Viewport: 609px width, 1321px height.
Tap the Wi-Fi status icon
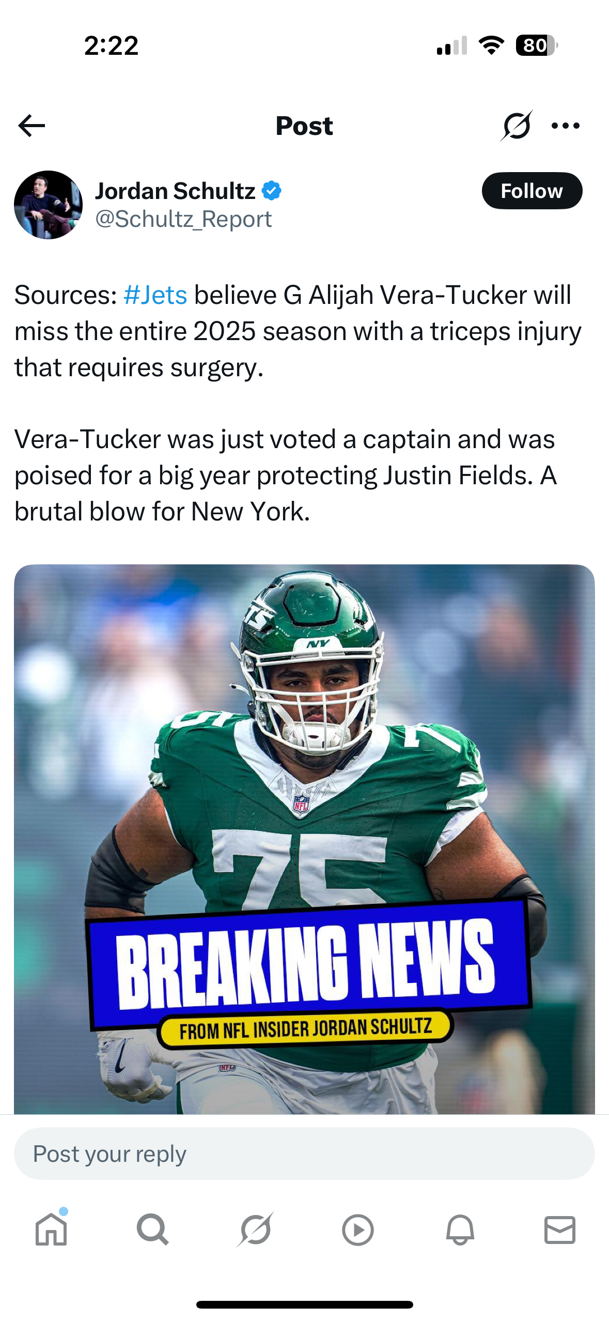(x=492, y=45)
